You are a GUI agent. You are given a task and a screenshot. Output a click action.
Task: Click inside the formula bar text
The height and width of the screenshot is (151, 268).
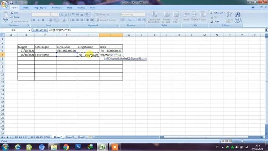tap(60, 30)
